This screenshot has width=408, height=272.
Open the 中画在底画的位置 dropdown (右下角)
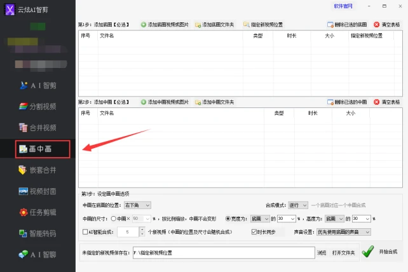137,205
